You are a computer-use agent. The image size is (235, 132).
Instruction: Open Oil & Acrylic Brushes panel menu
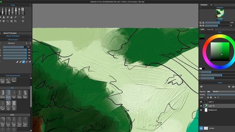(x=30, y=76)
